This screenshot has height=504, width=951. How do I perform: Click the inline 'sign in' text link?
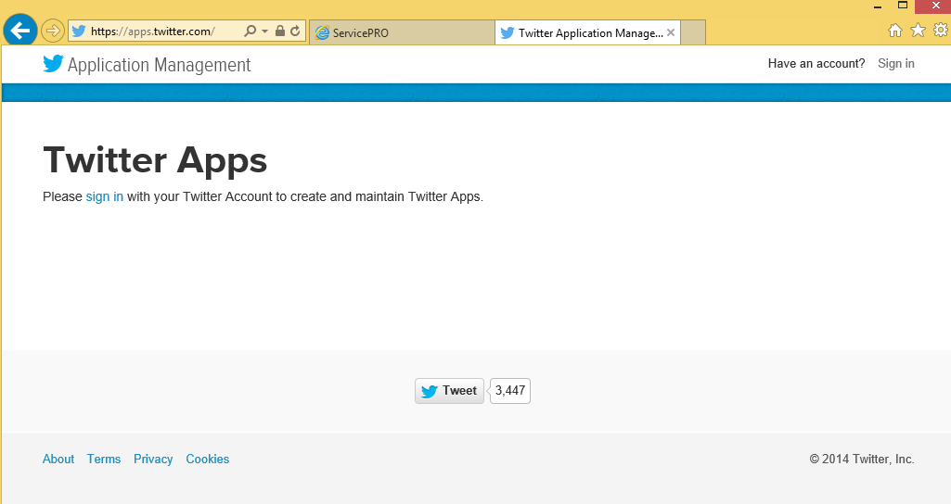point(104,196)
